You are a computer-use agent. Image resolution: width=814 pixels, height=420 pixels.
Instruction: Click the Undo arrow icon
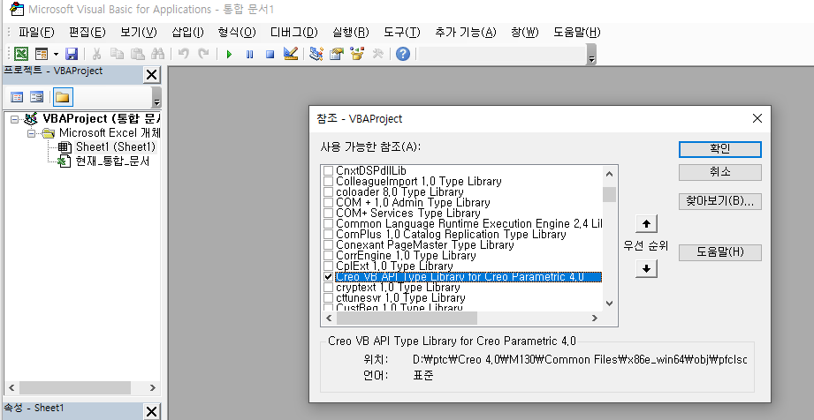point(183,54)
